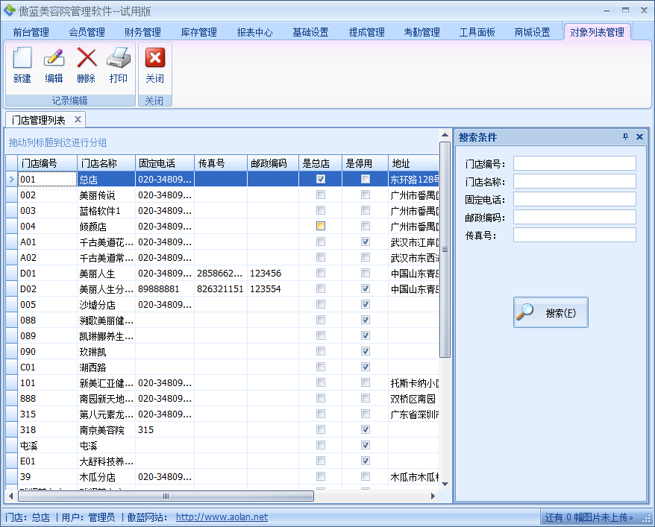Open the 库存管理 ribbon tab
The width and height of the screenshot is (655, 527).
(198, 32)
